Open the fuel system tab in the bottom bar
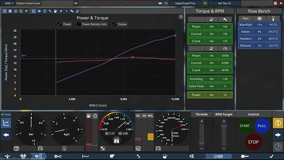284x160 pixels. coord(165,156)
